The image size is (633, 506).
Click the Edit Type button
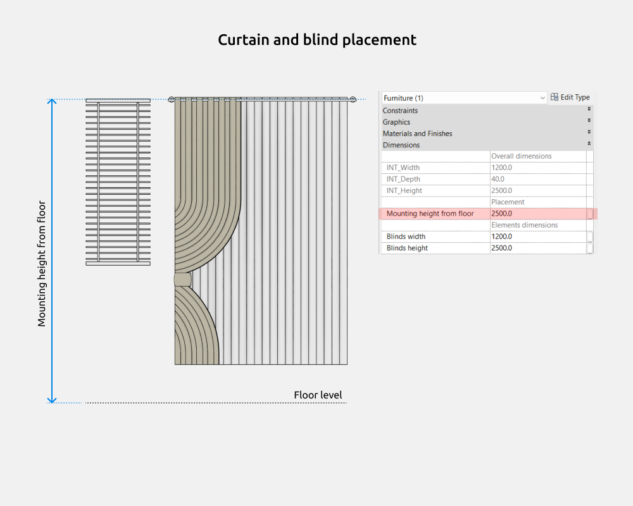click(x=570, y=97)
